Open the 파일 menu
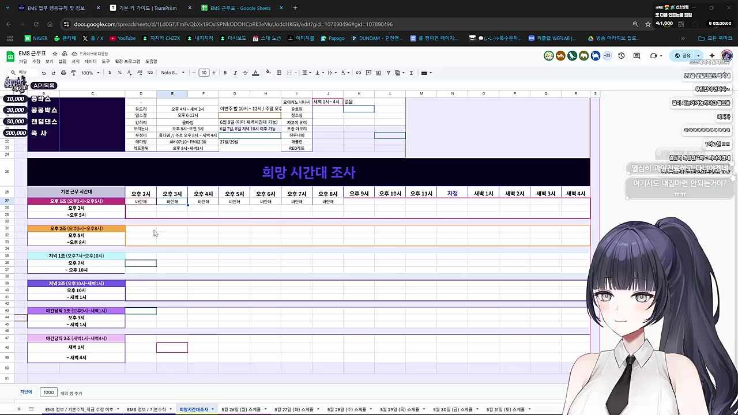 (x=23, y=62)
